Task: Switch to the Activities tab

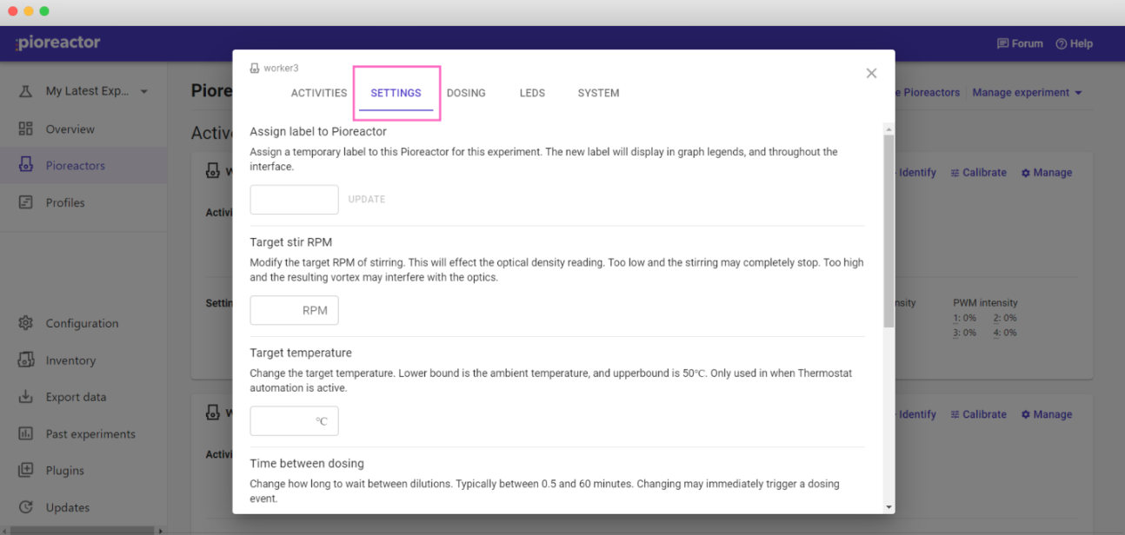Action: click(x=319, y=93)
